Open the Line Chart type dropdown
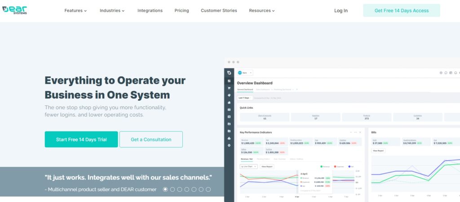This screenshot has height=202, width=460. pyautogui.click(x=249, y=167)
